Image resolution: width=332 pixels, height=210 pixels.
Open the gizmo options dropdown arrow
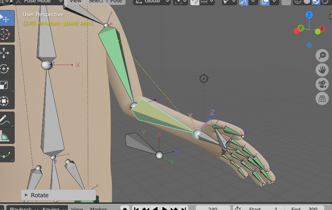coord(253,2)
